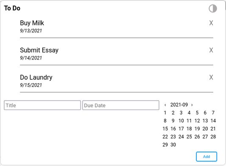226x166 pixels.
Task: Choose day 22 in the calendar
Action: coord(165,137)
